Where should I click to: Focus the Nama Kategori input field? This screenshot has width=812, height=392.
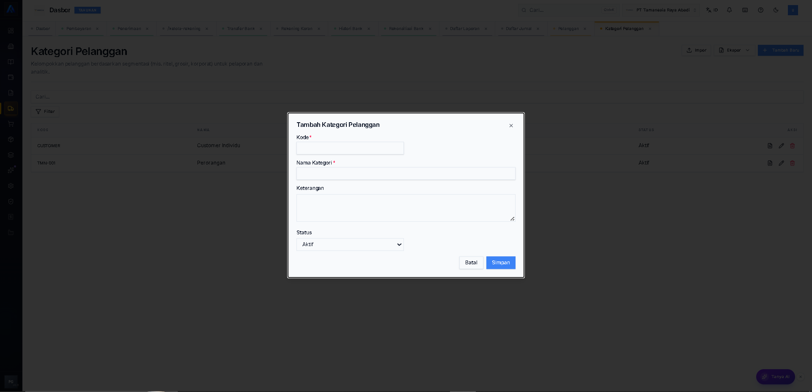pos(406,173)
